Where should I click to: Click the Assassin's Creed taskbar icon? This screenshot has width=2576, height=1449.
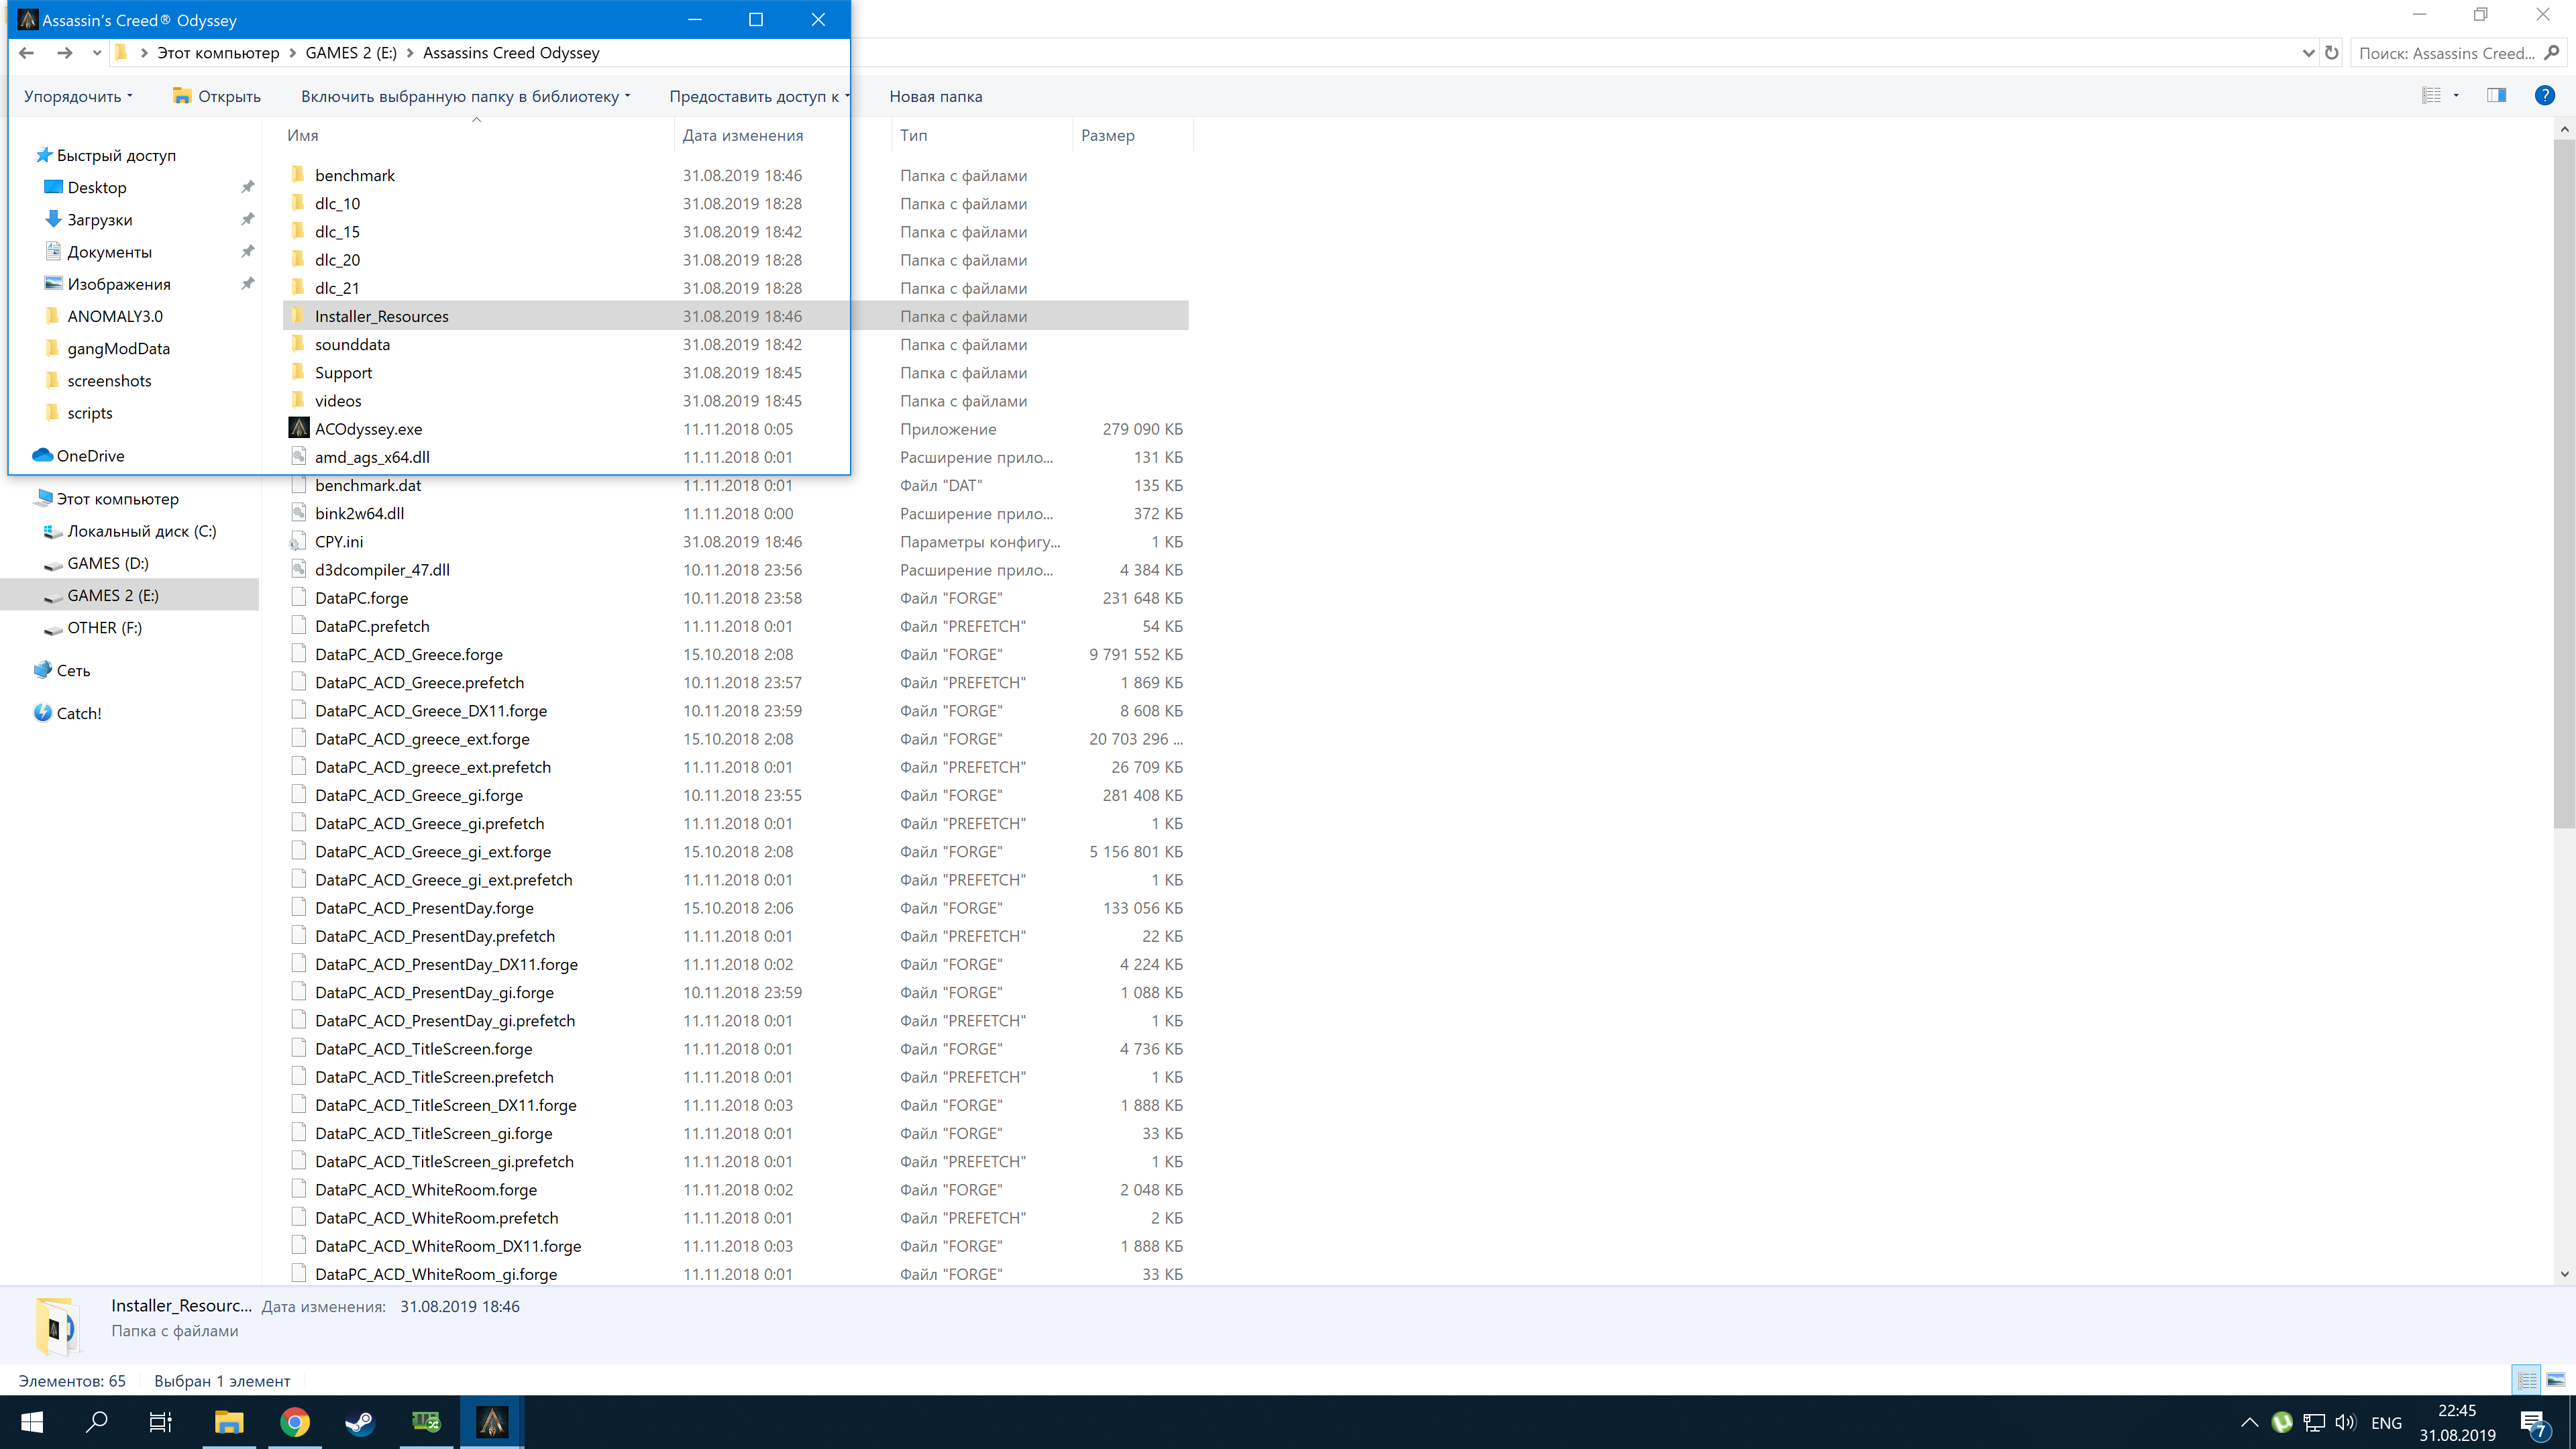tap(491, 1422)
